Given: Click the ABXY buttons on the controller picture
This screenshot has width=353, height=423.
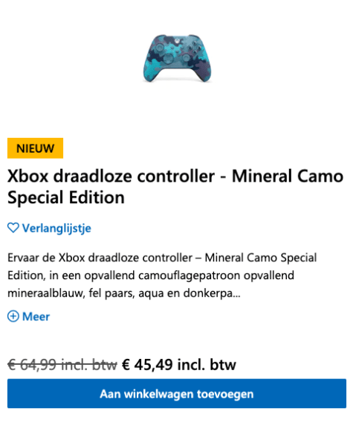Looking at the screenshot, I should (x=195, y=48).
